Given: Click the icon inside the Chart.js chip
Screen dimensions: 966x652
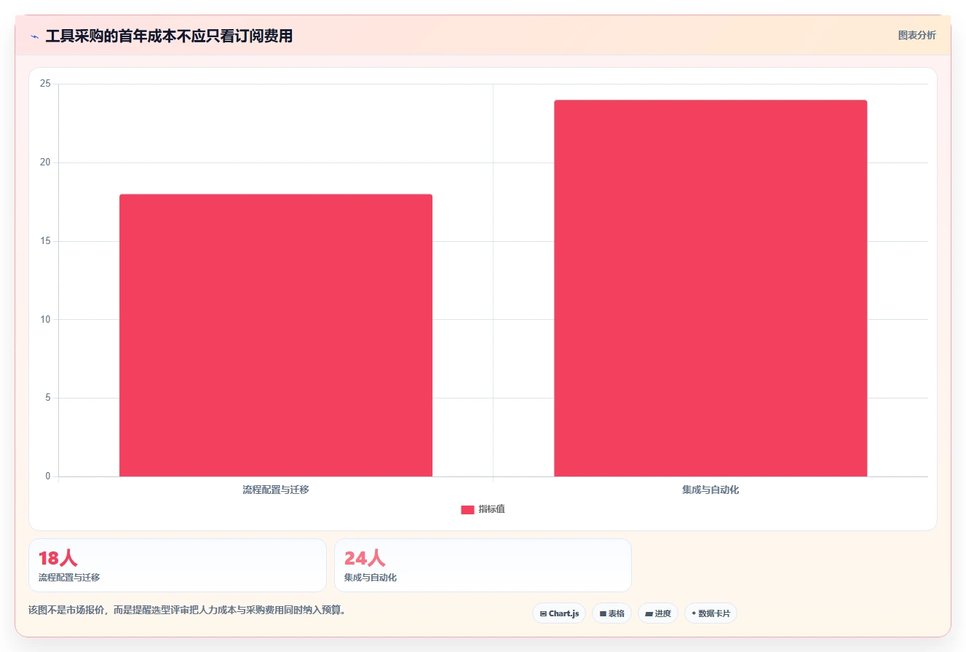Looking at the screenshot, I should (543, 613).
